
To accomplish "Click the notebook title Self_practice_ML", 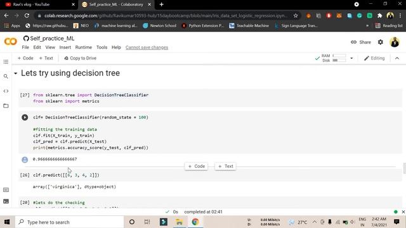I will pos(52,39).
